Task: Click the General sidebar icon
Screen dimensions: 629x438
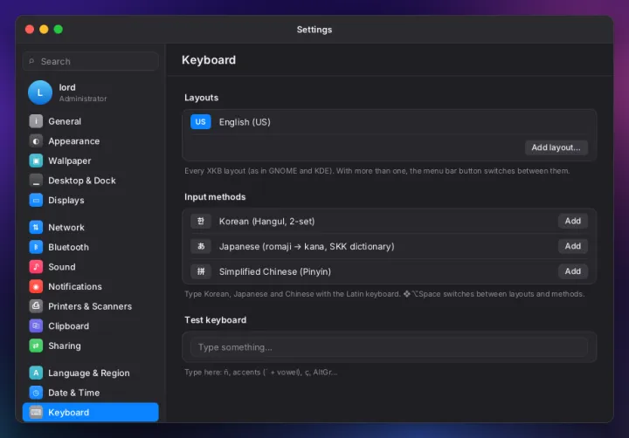Action: pyautogui.click(x=36, y=121)
